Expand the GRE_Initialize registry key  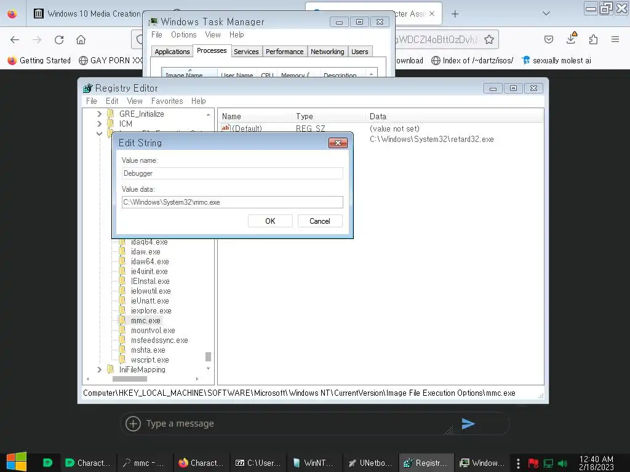99,114
